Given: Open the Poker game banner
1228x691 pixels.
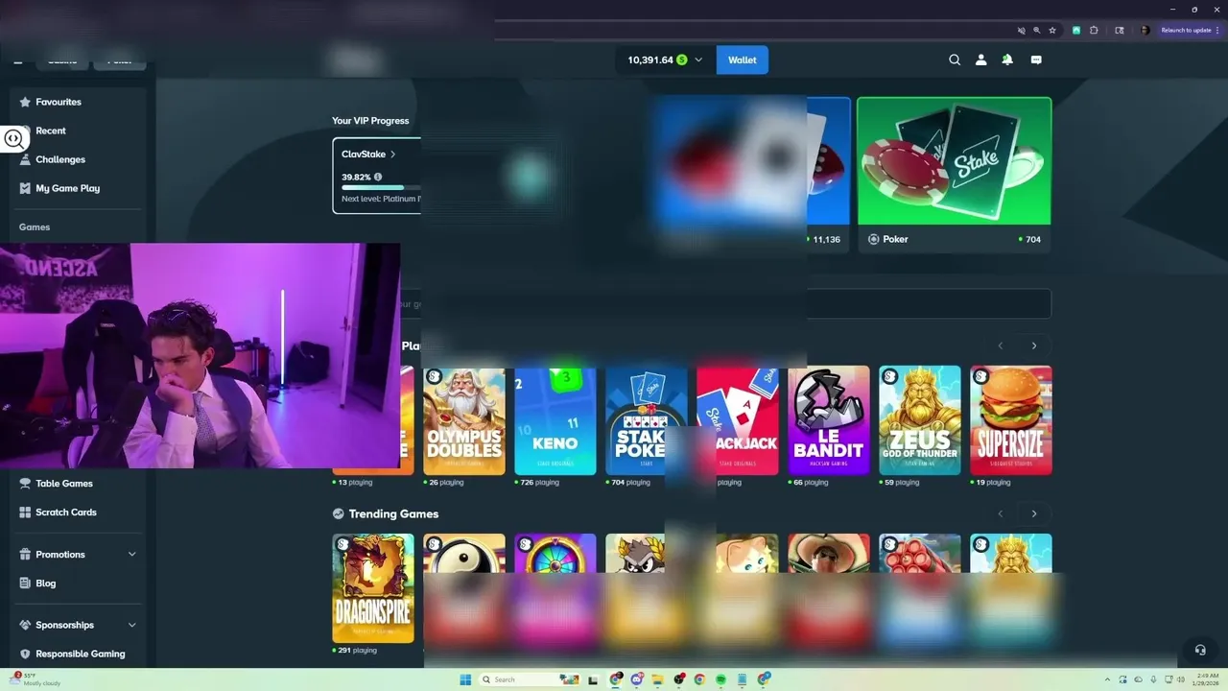Looking at the screenshot, I should pyautogui.click(x=955, y=161).
